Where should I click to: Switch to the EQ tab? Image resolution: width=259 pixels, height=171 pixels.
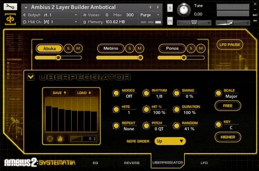(x=95, y=162)
